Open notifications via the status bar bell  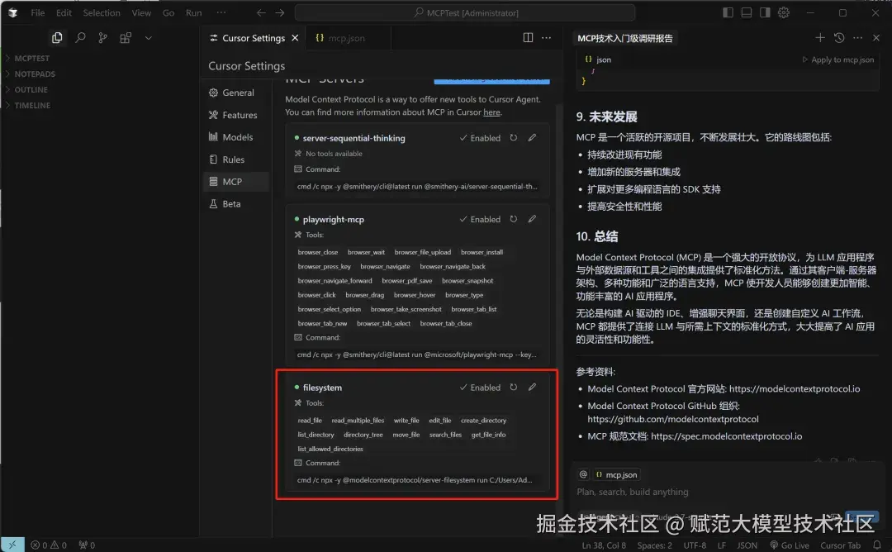(877, 545)
